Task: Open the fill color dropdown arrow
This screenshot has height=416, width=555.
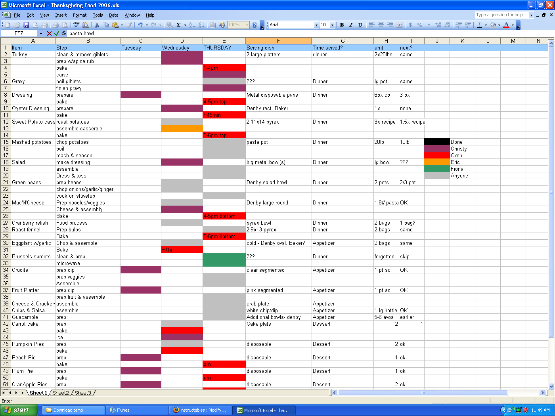Action: 499,25
